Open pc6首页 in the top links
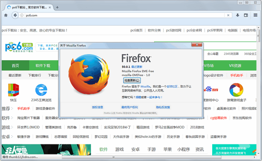Viewport: 262px width, 161px height. 136,30
